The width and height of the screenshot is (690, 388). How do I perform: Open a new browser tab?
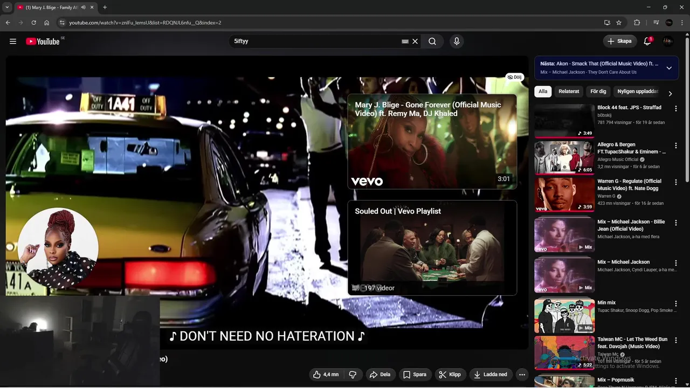click(x=105, y=8)
